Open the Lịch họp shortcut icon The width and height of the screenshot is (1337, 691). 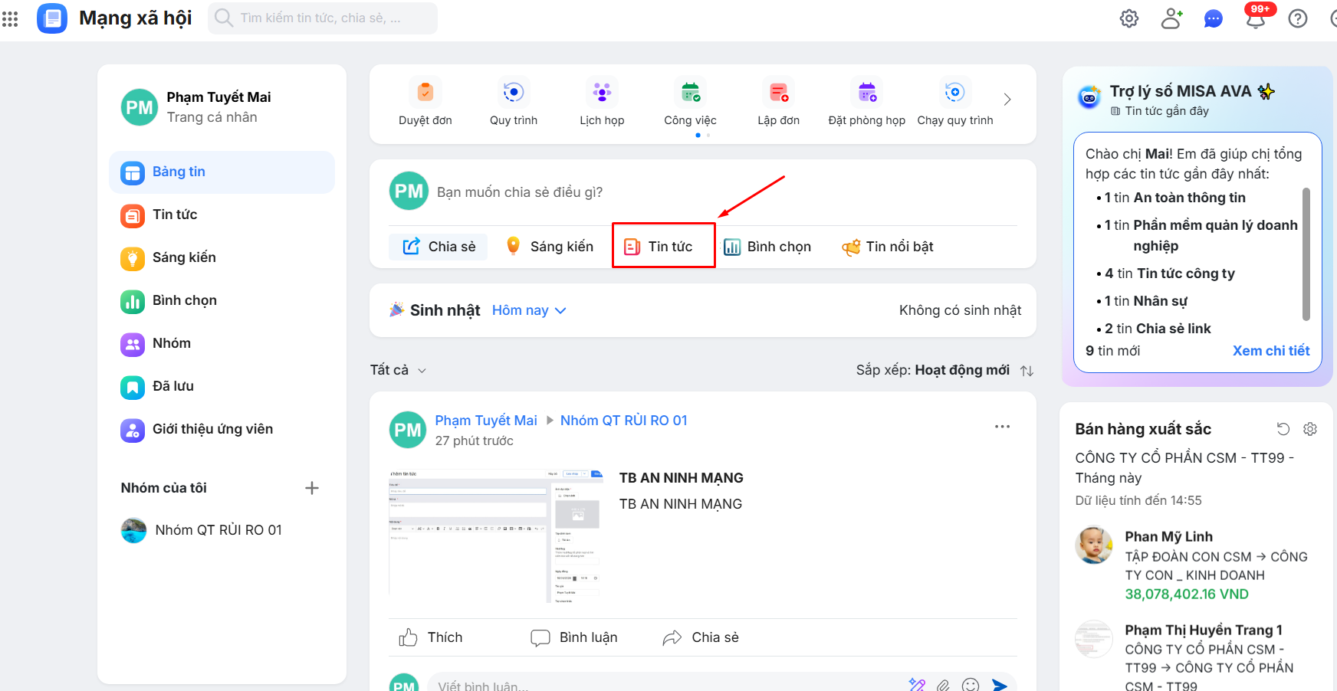[602, 93]
